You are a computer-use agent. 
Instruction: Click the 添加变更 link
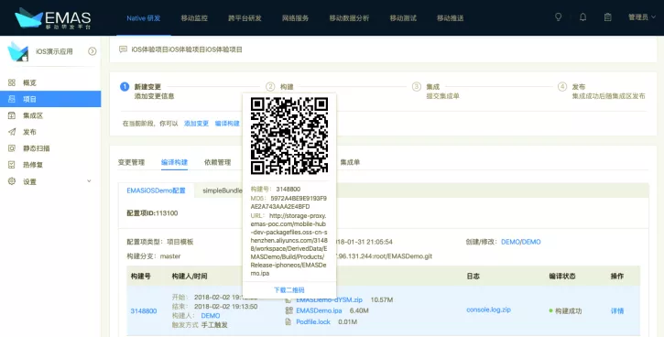coord(196,124)
